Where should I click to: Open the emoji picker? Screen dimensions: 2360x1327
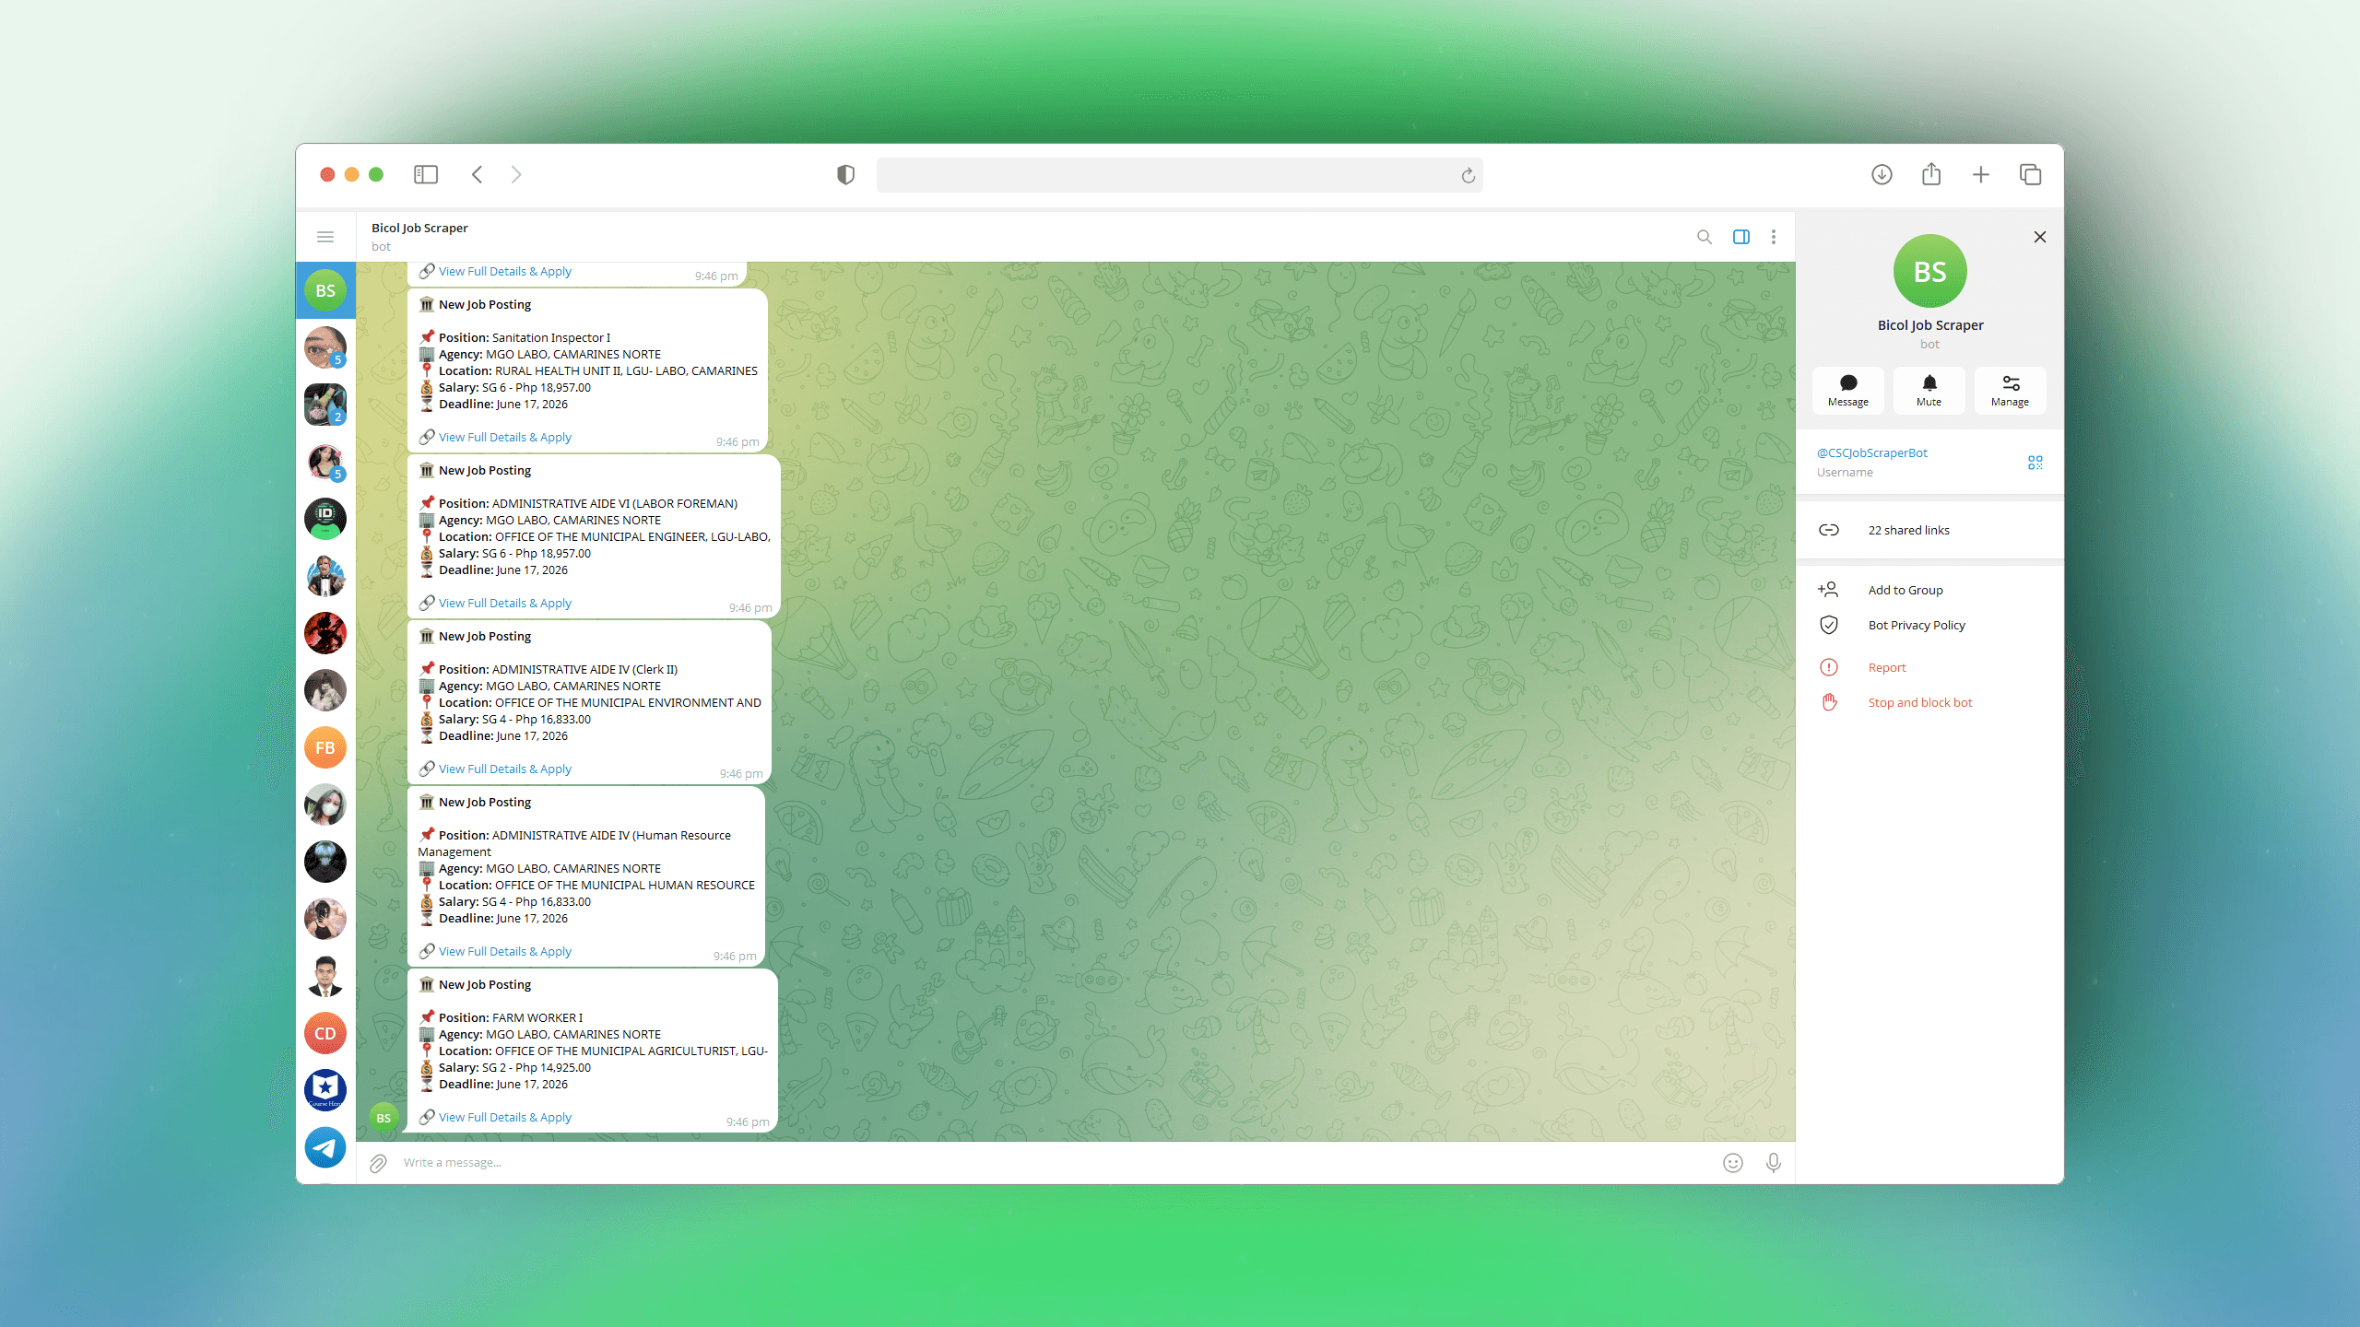1733,1163
